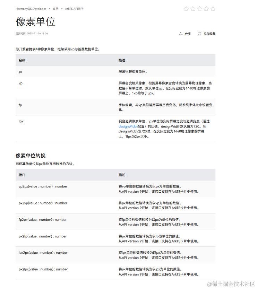The width and height of the screenshot is (257, 289).
Task: Open the ArkTS API参考 breadcrumb
Action: [74, 9]
